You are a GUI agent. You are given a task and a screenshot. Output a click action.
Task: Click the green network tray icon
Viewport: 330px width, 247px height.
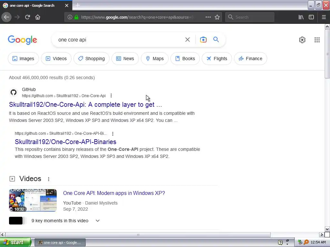coord(300,242)
